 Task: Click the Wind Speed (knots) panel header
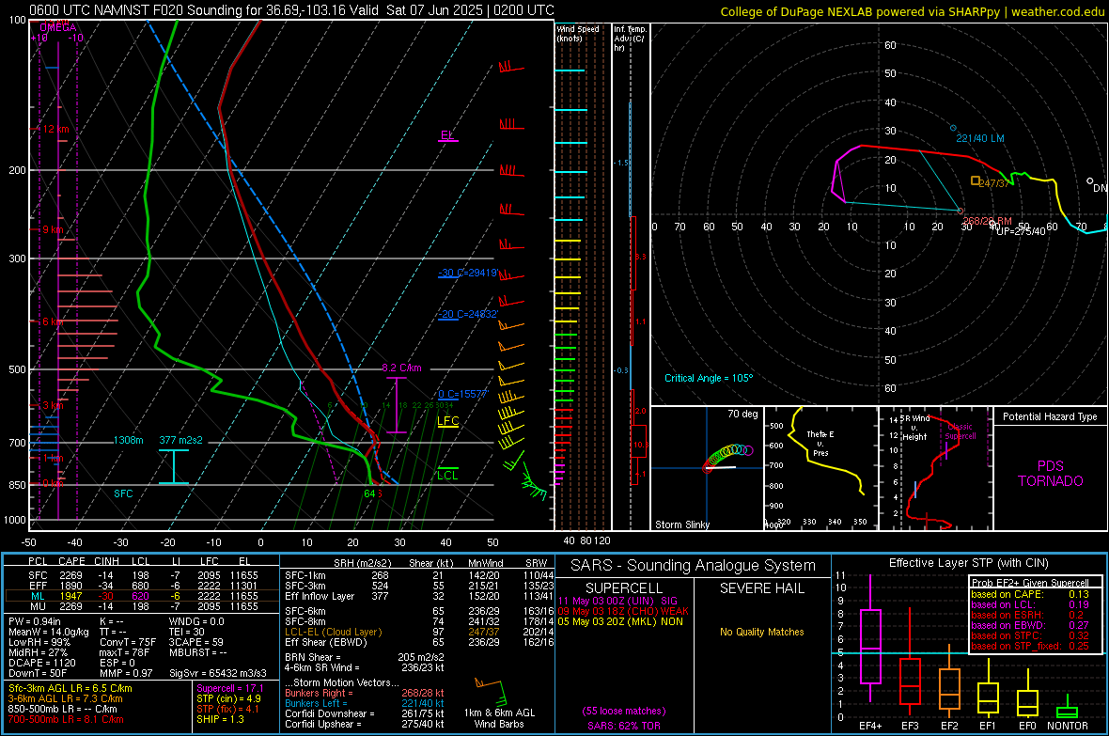pos(577,33)
